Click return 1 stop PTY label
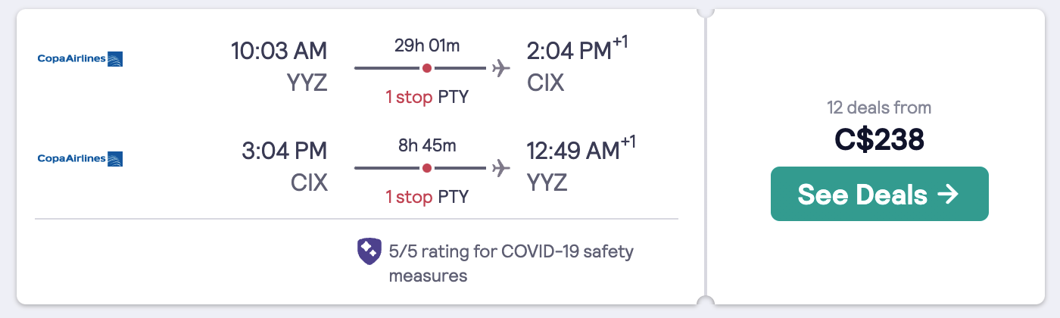Viewport: 1060px width, 318px height. point(427,197)
